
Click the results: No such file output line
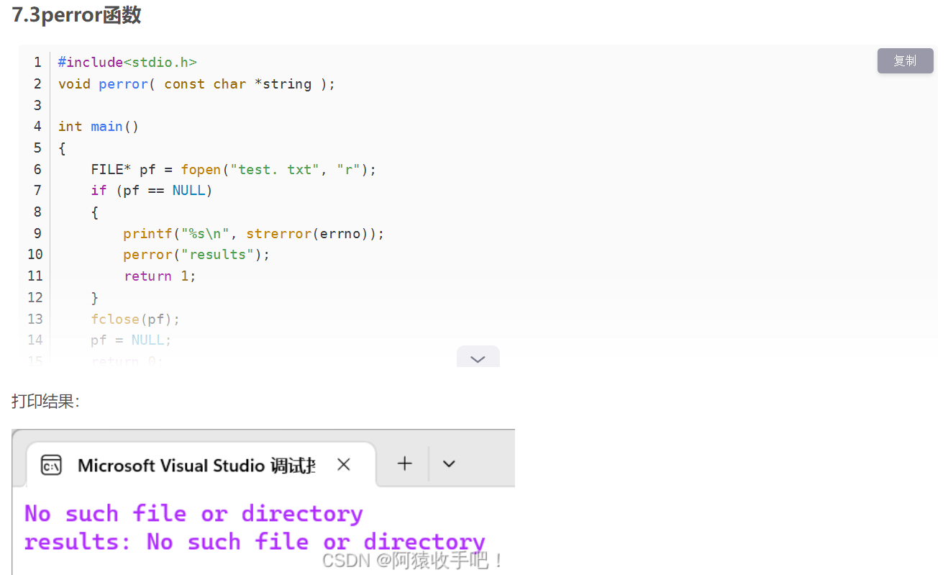[255, 542]
